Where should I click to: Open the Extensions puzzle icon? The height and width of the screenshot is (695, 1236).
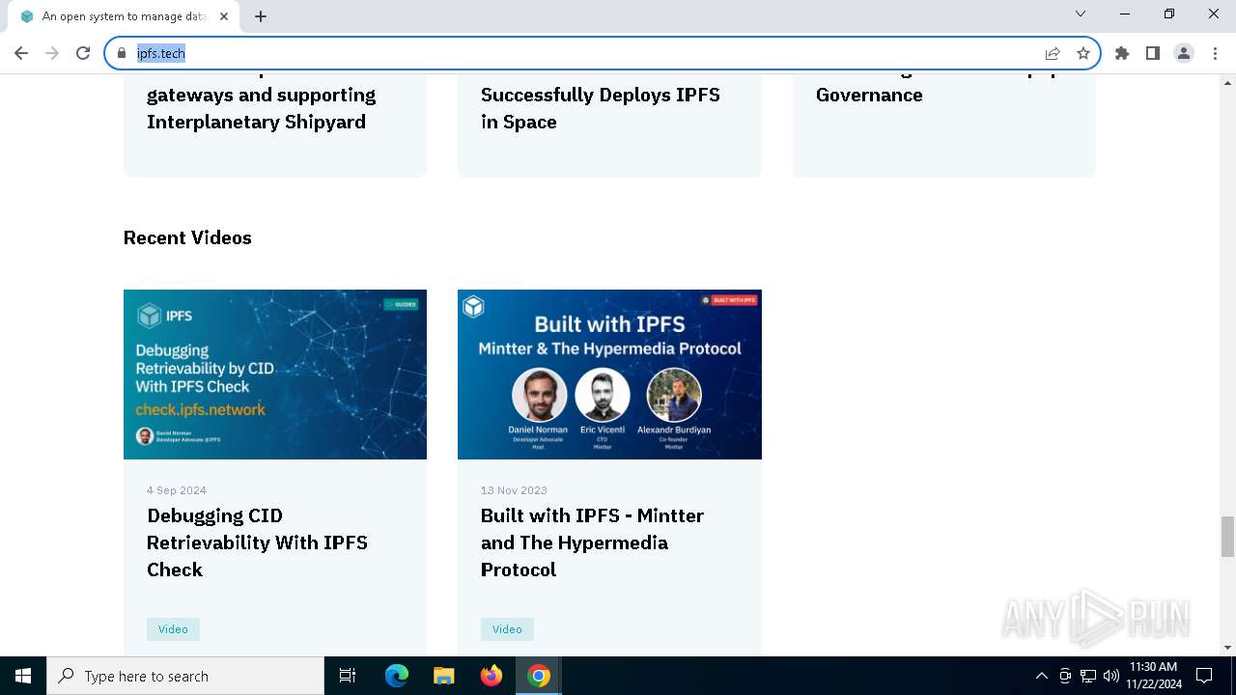tap(1122, 53)
